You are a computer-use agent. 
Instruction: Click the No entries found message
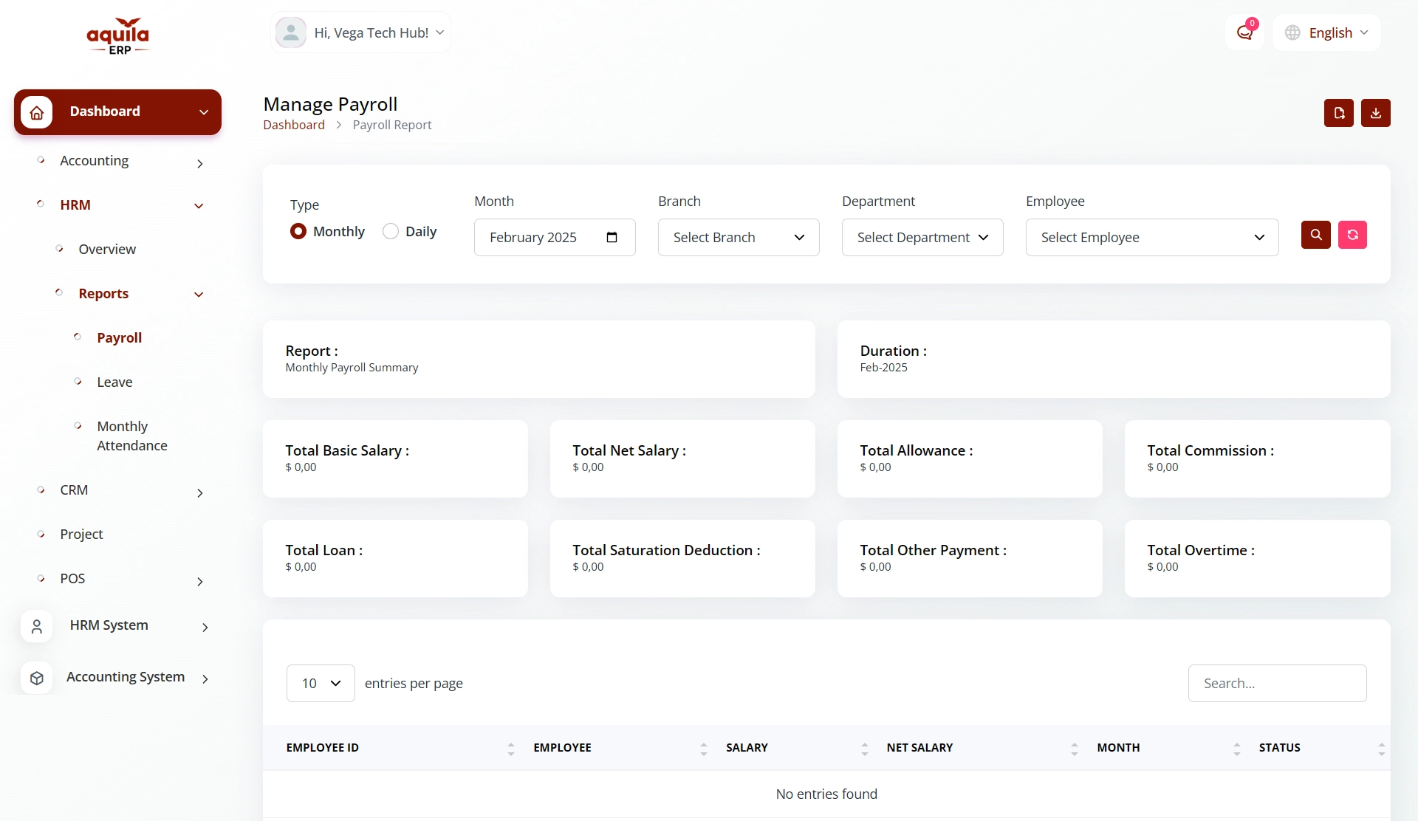(x=826, y=794)
